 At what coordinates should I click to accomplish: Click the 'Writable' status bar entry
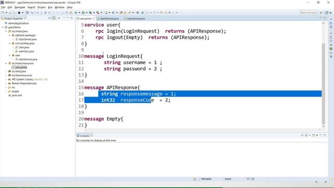pos(207,179)
